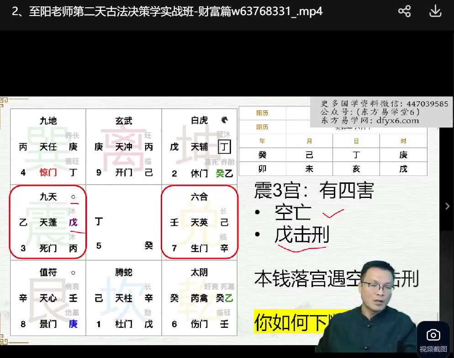
Task: Click the 时 column header in date table
Action: click(x=403, y=141)
